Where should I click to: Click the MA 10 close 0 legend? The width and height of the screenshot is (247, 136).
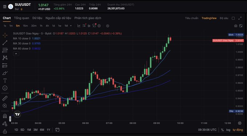tap(22, 39)
